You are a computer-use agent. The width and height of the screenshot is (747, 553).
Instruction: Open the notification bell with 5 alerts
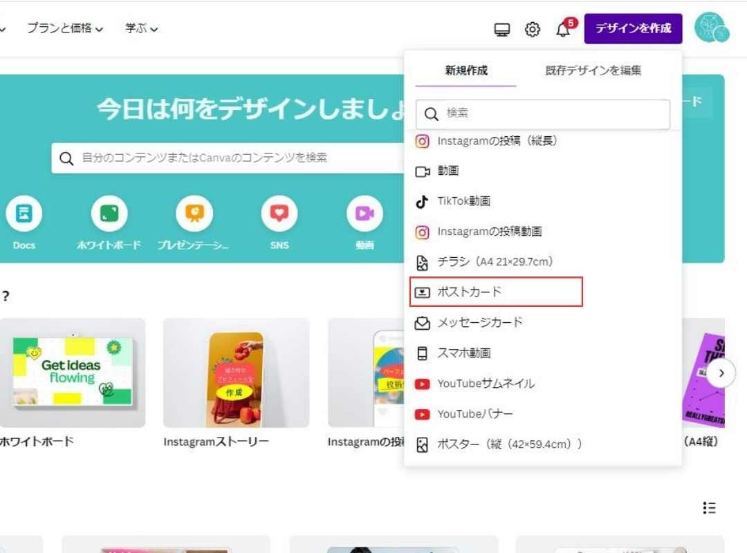[x=563, y=30]
